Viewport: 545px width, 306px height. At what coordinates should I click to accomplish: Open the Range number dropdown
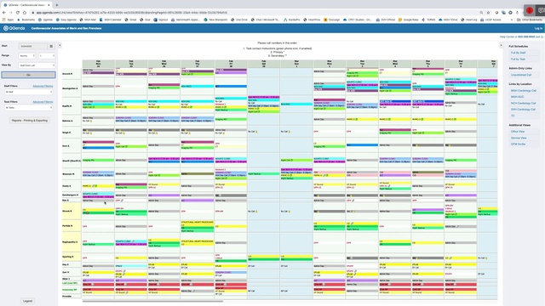click(x=47, y=56)
